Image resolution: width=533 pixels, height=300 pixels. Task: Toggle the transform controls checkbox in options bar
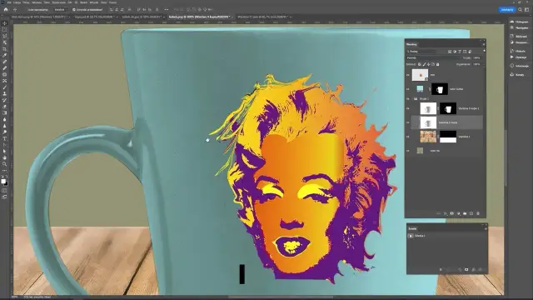74,9
